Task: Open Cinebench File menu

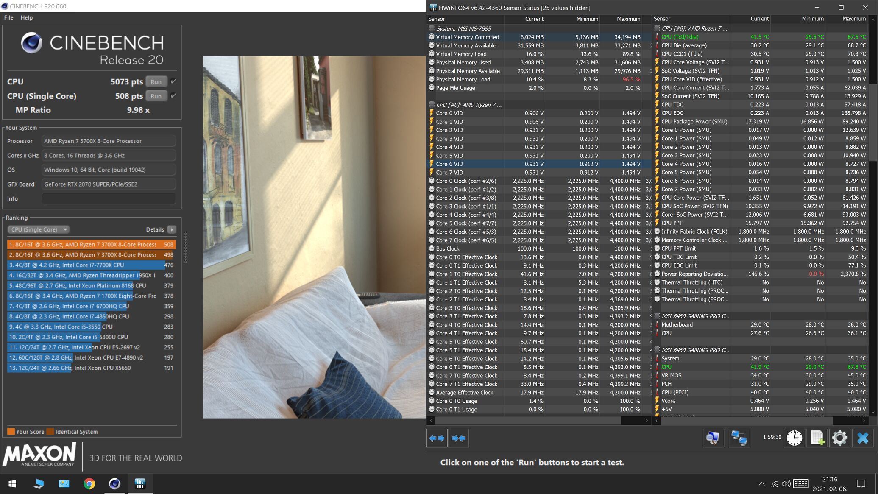Action: tap(9, 17)
